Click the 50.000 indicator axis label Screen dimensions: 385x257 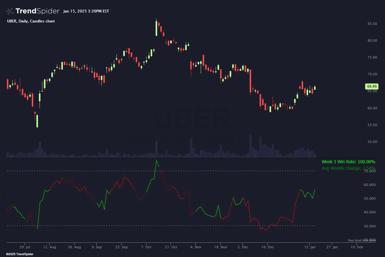coord(370,198)
